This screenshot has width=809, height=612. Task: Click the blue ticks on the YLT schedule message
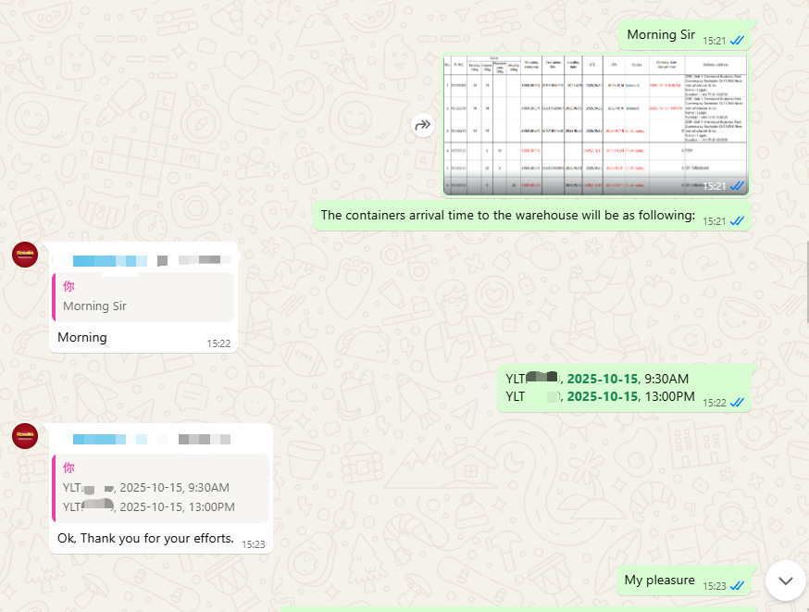pyautogui.click(x=737, y=404)
